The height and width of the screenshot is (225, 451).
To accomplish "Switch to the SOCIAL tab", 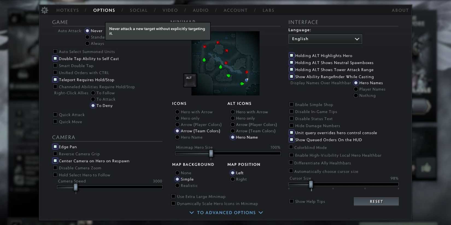I will click(x=139, y=10).
